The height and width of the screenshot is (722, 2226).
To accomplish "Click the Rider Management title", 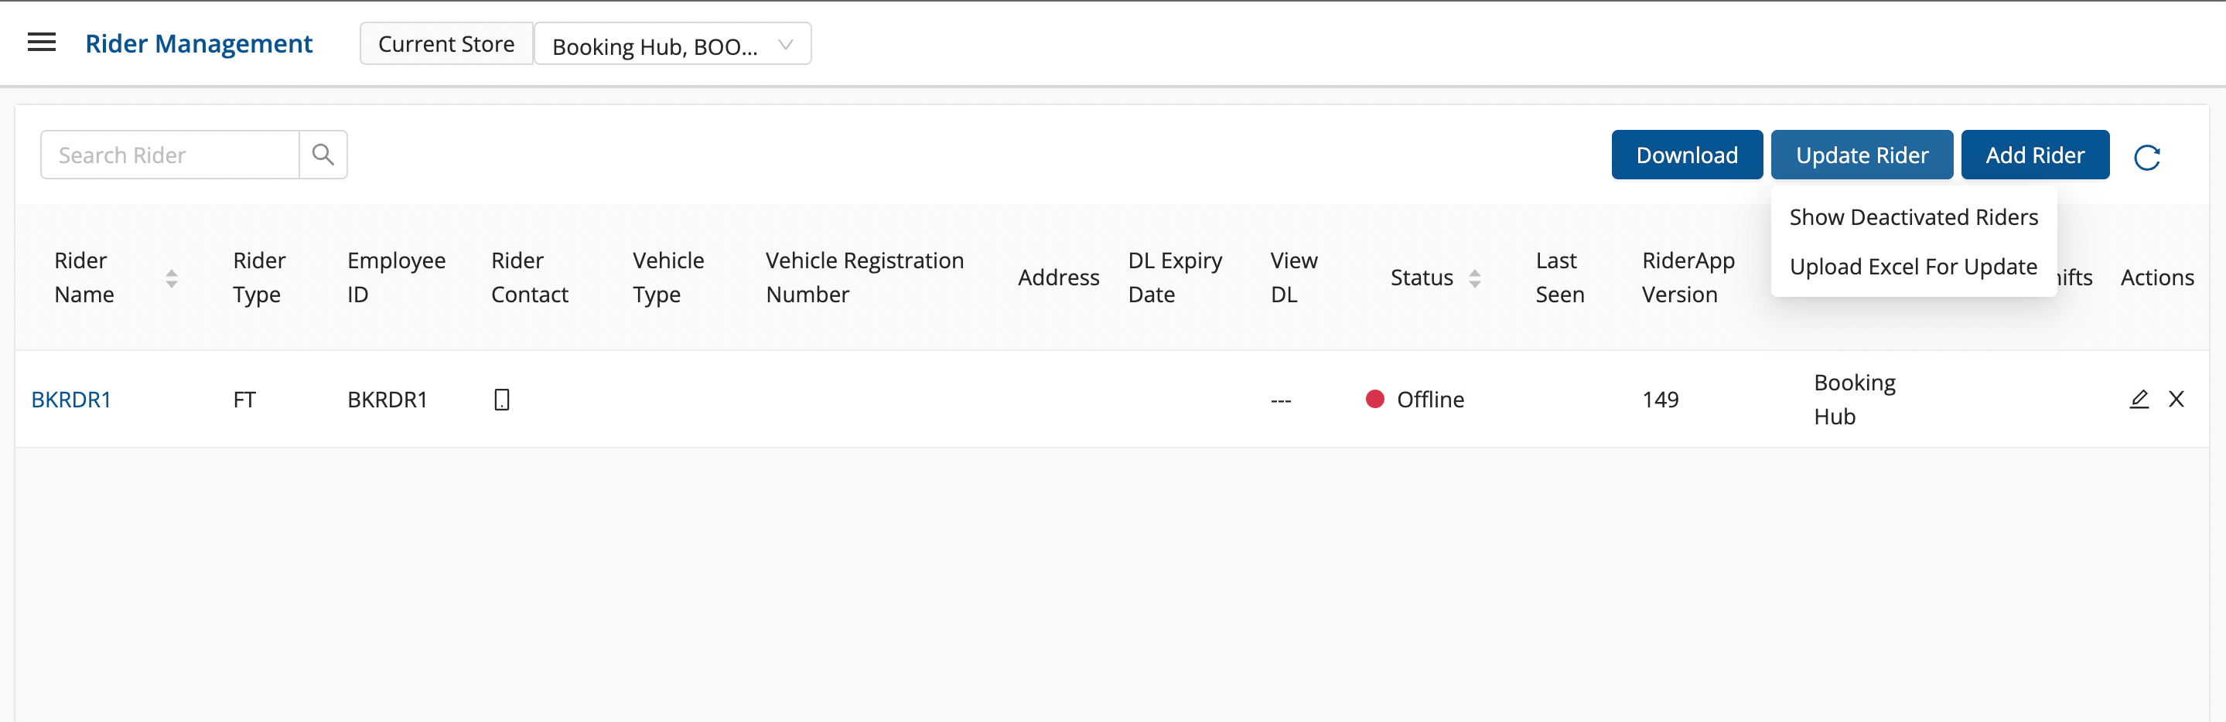I will pyautogui.click(x=199, y=44).
